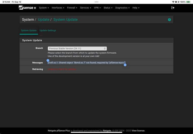
Task: Click the Messages row label
Action: pos(38,63)
